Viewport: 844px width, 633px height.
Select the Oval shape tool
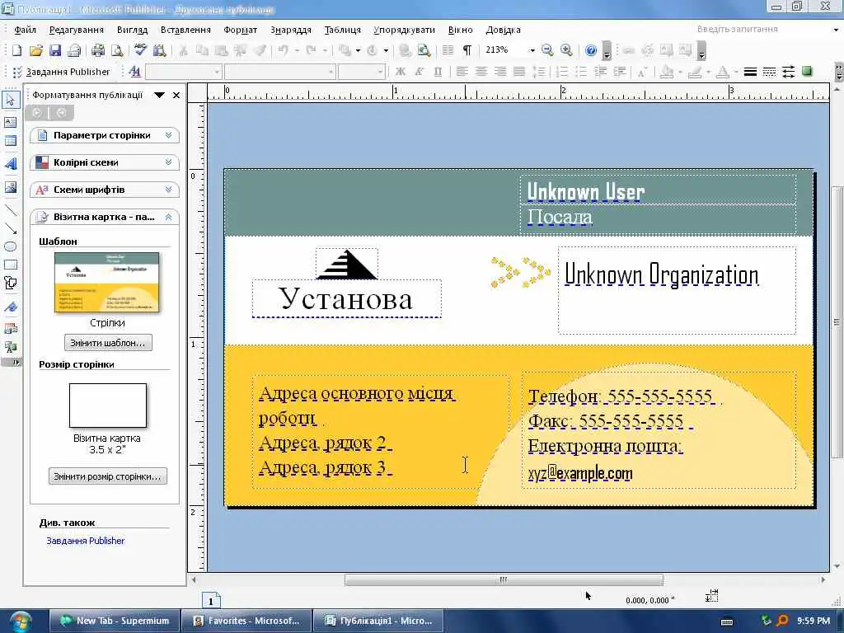click(x=10, y=246)
